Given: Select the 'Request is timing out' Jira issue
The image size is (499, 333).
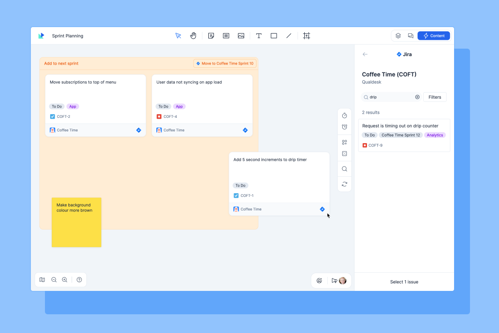Looking at the screenshot, I should (404, 135).
